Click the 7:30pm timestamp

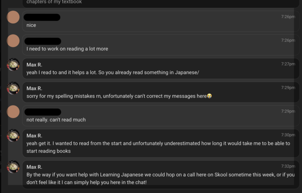point(288,135)
